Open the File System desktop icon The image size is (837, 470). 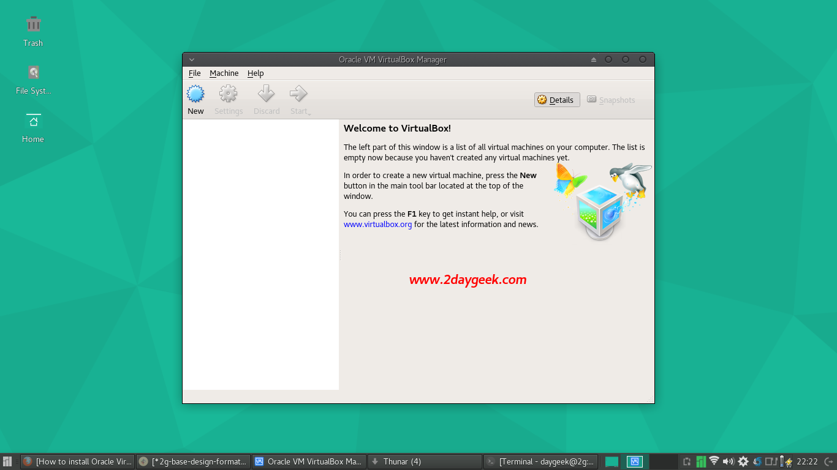pyautogui.click(x=33, y=80)
